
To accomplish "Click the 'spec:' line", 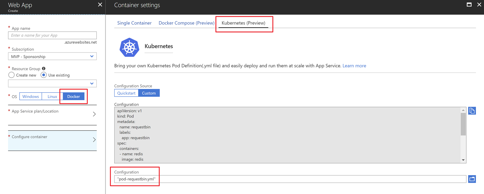I will [122, 143].
